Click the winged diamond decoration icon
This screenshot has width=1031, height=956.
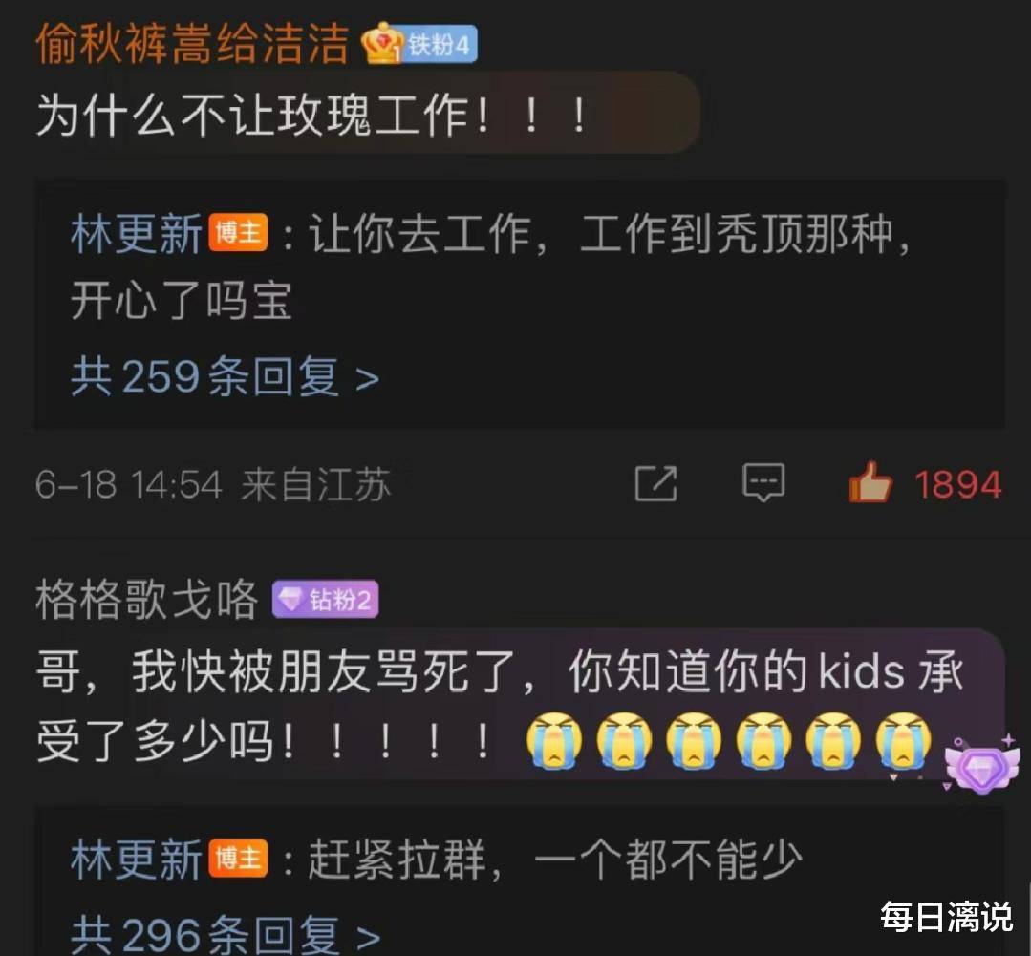pyautogui.click(x=981, y=764)
